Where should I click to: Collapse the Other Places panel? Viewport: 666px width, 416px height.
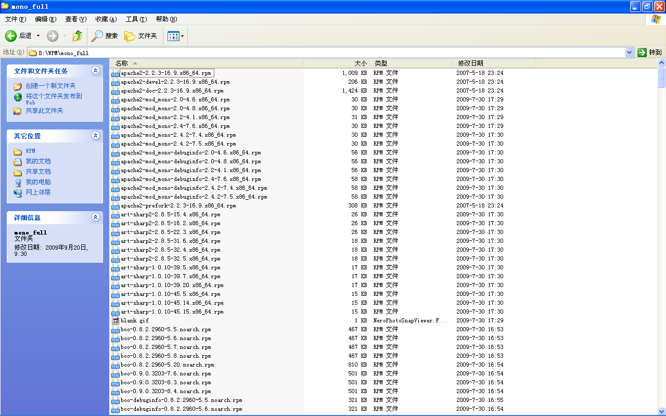(95, 136)
